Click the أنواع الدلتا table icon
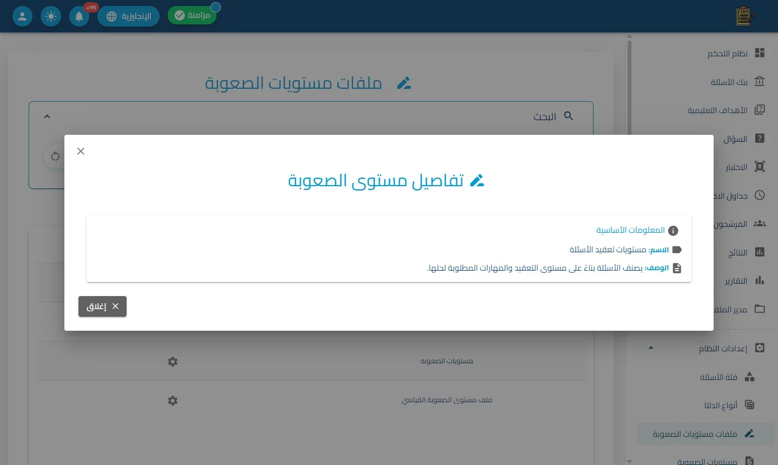 click(749, 405)
